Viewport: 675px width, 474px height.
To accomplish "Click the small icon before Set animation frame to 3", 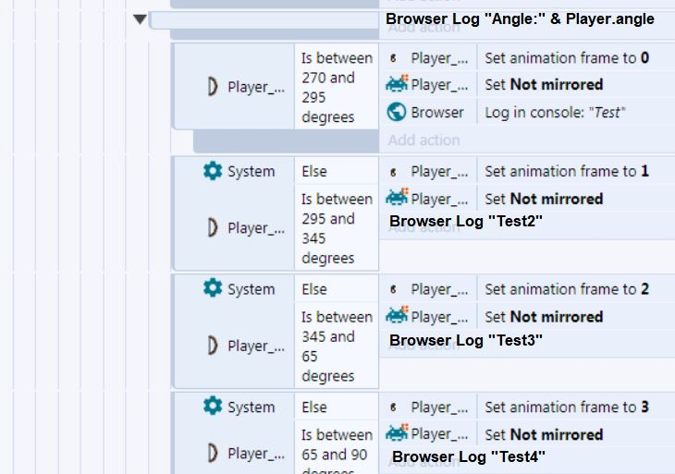I will [393, 407].
